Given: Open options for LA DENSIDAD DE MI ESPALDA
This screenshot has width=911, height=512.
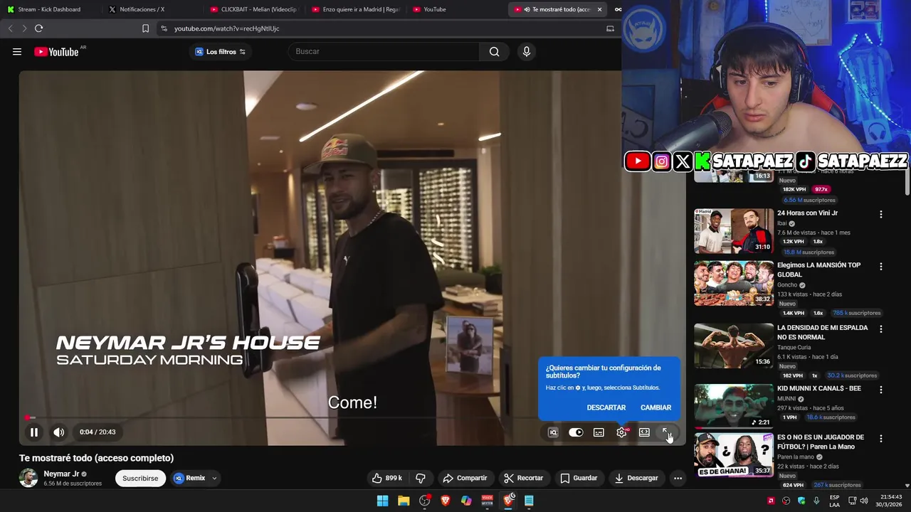Looking at the screenshot, I should [881, 329].
